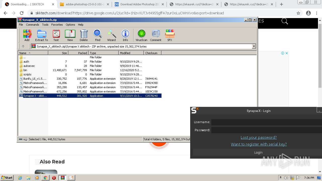The width and height of the screenshot is (322, 181).
Task: Open WinRAR File menu
Action: tap(21, 25)
